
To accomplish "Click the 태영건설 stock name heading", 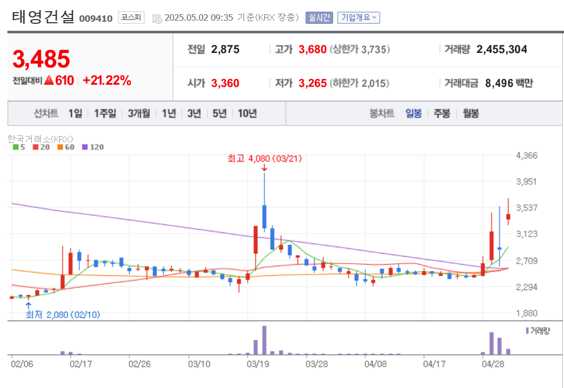I will coord(43,17).
